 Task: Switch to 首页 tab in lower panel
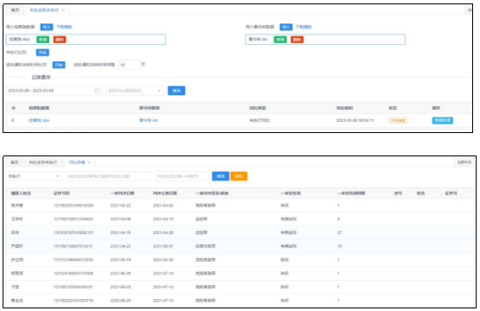point(15,162)
